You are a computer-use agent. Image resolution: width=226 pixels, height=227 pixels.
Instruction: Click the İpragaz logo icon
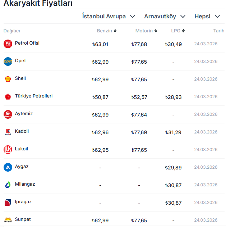point(8,202)
